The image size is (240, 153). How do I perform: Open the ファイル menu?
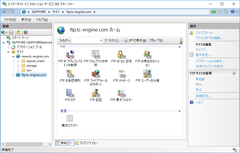pos(10,19)
